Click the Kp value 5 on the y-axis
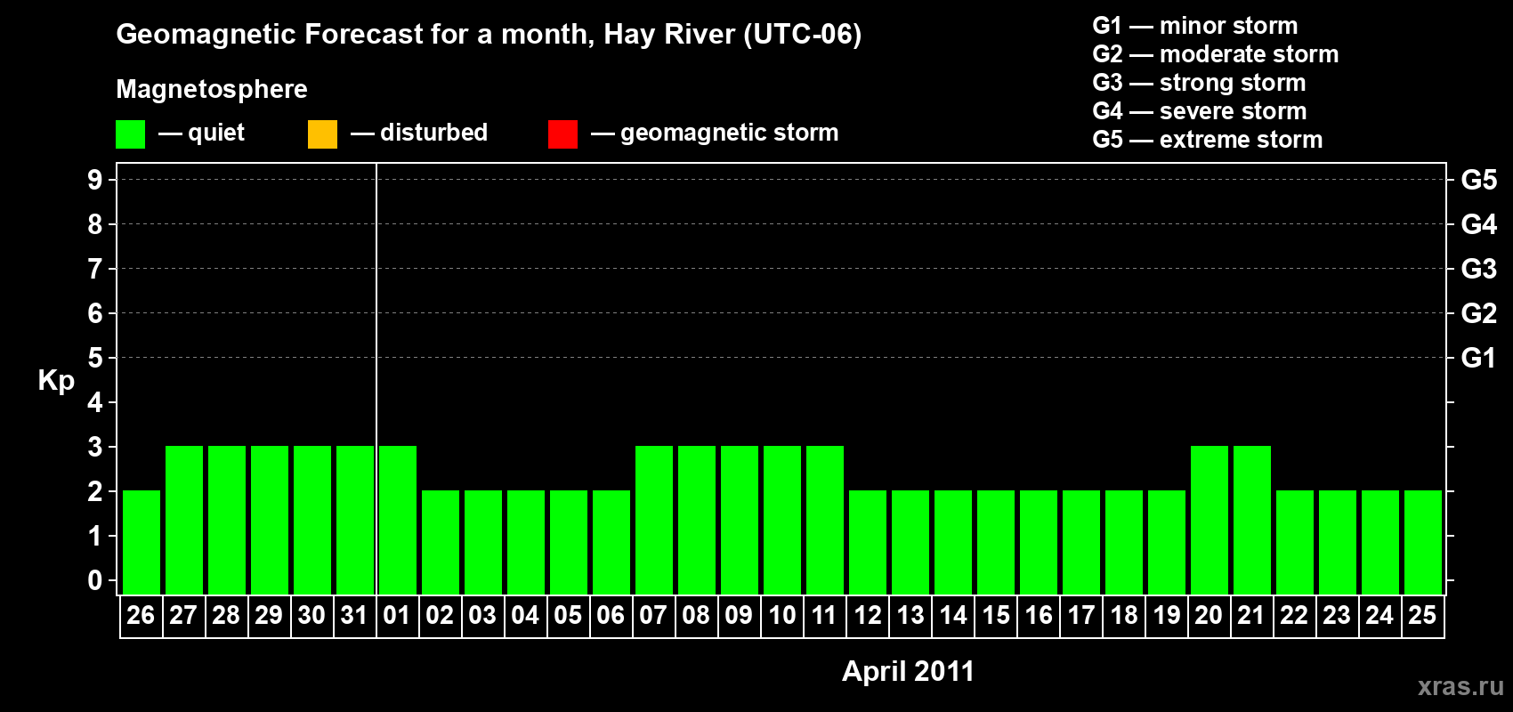This screenshot has height=712, width=1513. (x=95, y=358)
